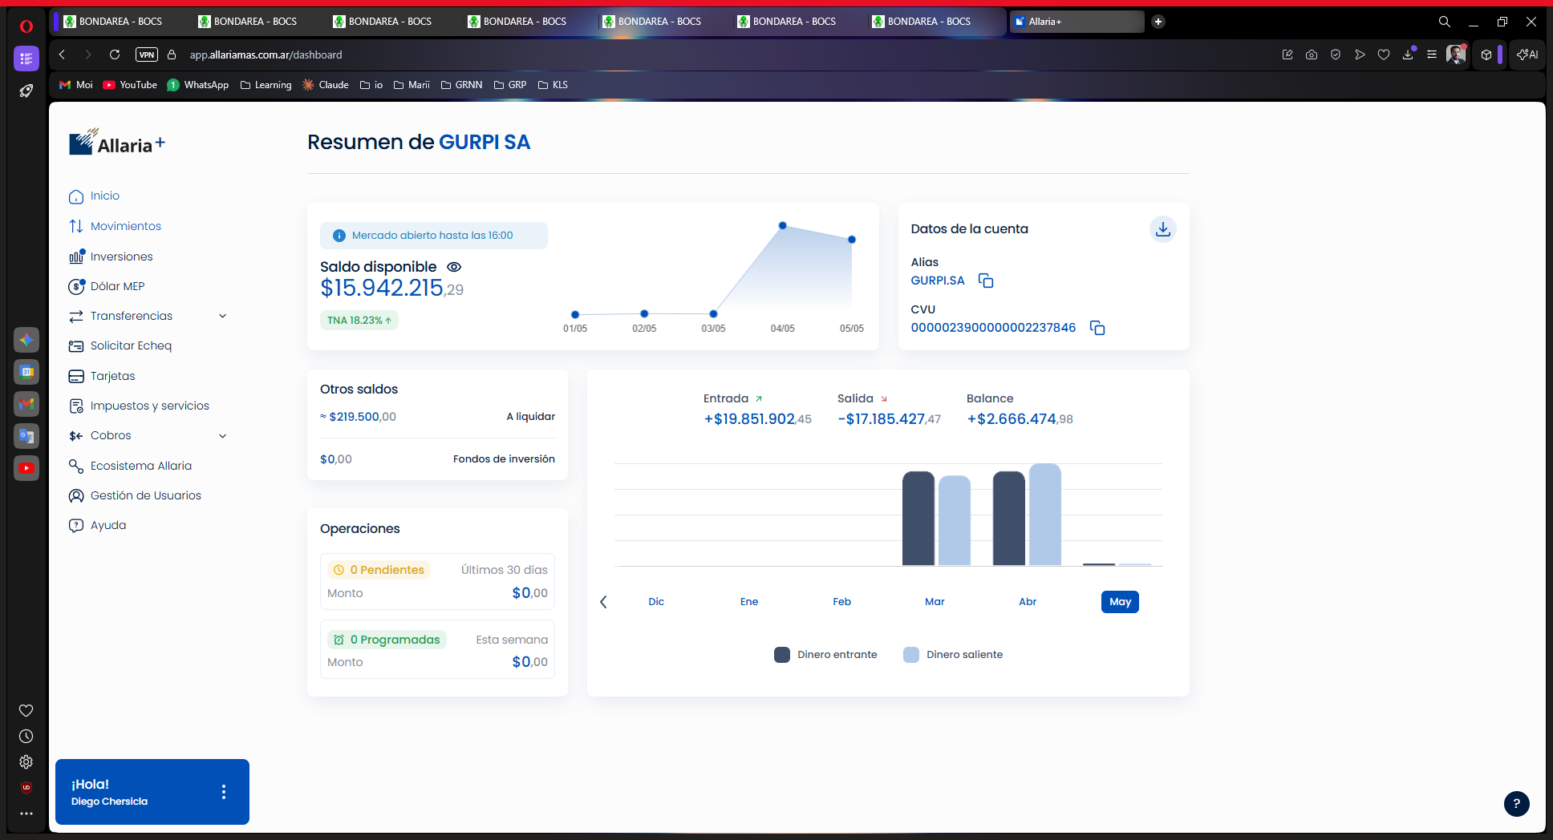Viewport: 1553px width, 840px height.
Task: Select the May month tab
Action: coord(1120,602)
